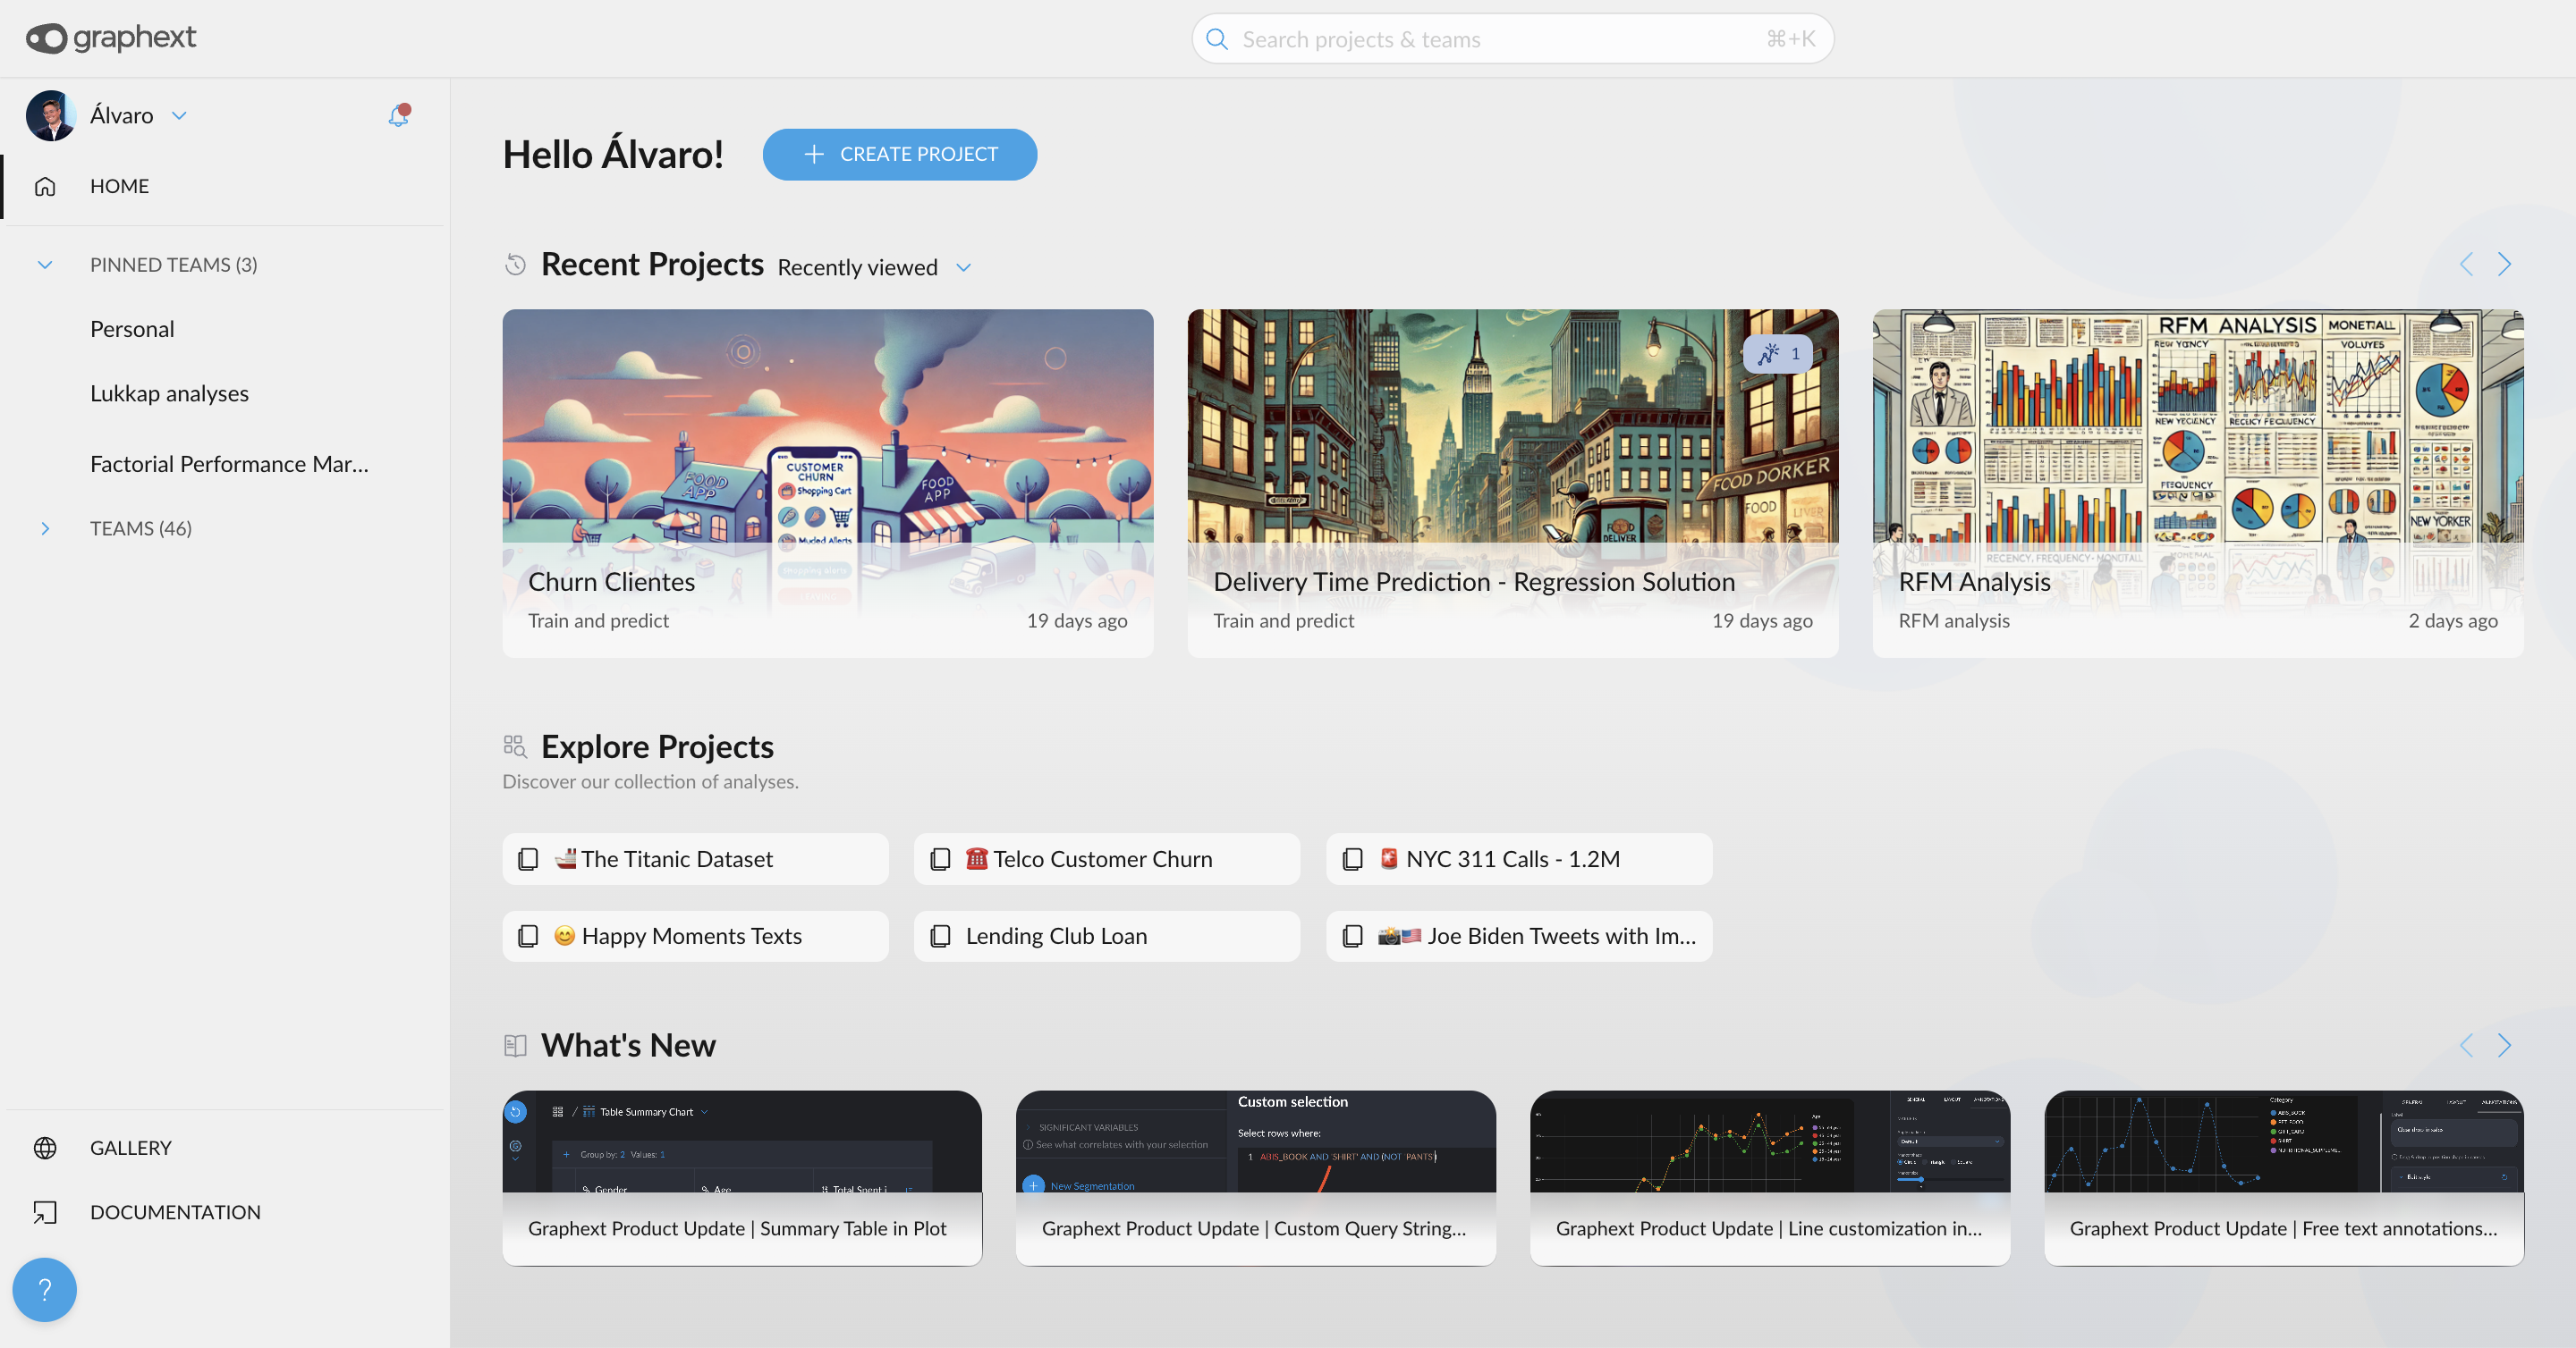Click the copy icon beside The Titanic Dataset
Viewport: 2576px width, 1348px height.
click(528, 858)
